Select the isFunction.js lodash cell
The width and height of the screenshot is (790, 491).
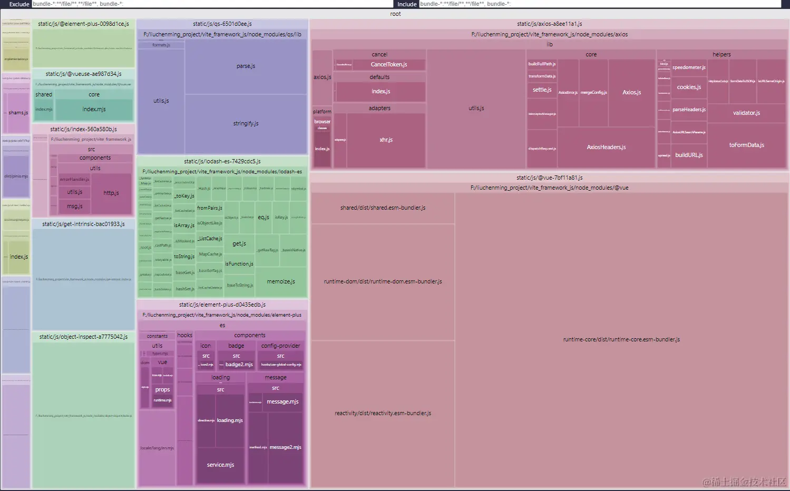tap(239, 264)
